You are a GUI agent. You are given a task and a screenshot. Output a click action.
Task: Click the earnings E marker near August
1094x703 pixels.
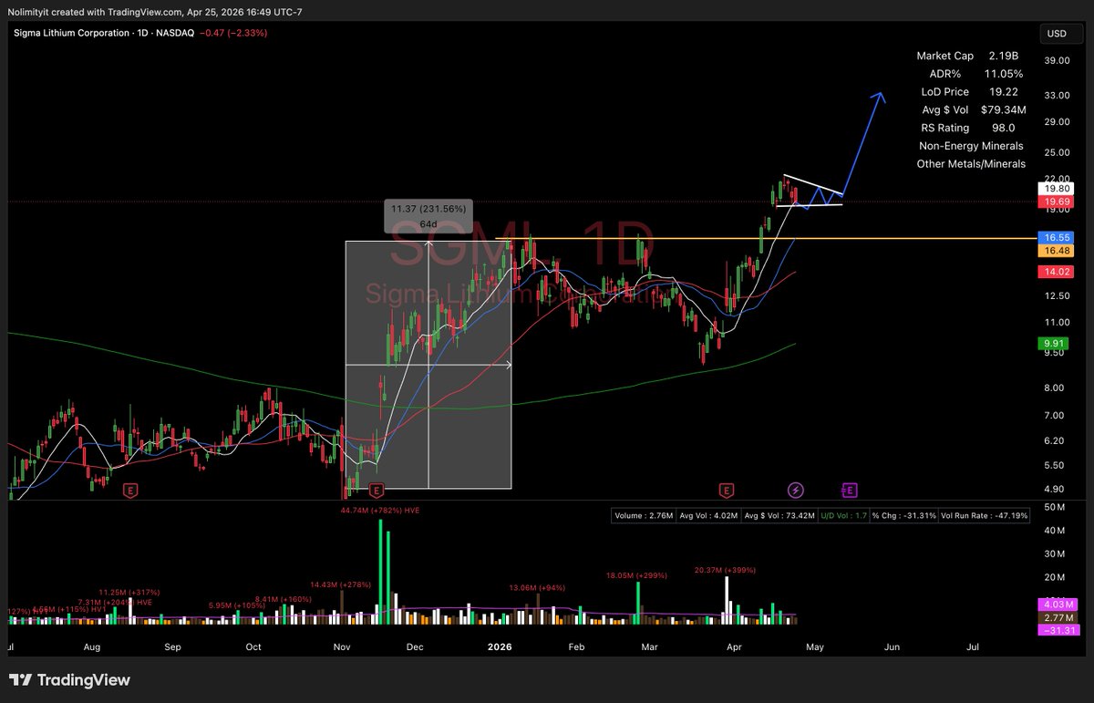[131, 491]
